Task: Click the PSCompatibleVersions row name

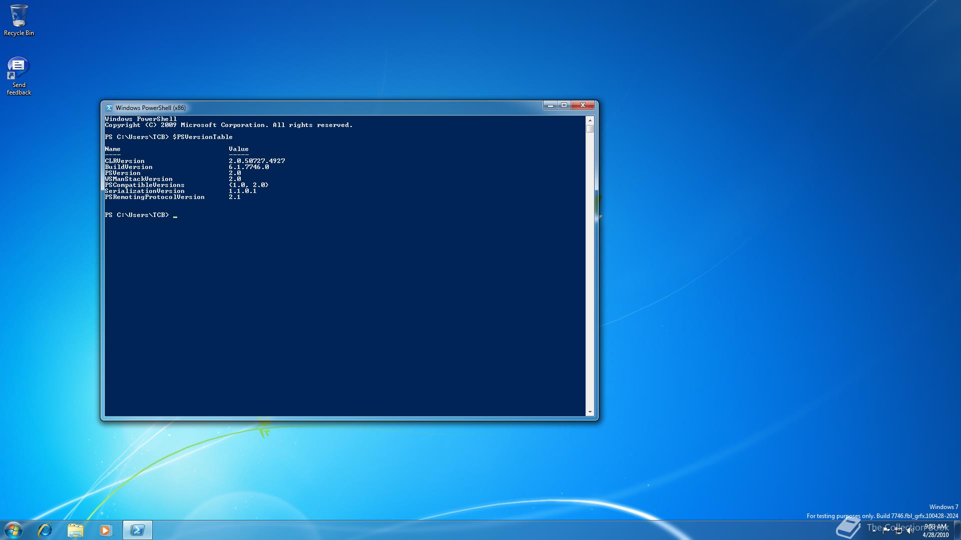Action: click(x=145, y=185)
